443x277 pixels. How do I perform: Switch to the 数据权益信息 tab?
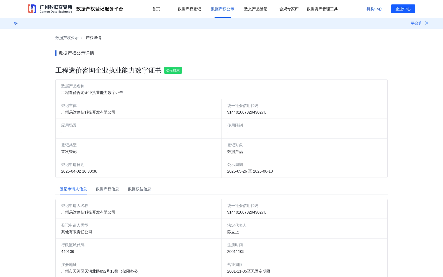tap(140, 189)
